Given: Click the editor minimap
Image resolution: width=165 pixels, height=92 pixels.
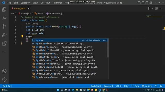Looking at the screenshot, I should pos(154,16).
